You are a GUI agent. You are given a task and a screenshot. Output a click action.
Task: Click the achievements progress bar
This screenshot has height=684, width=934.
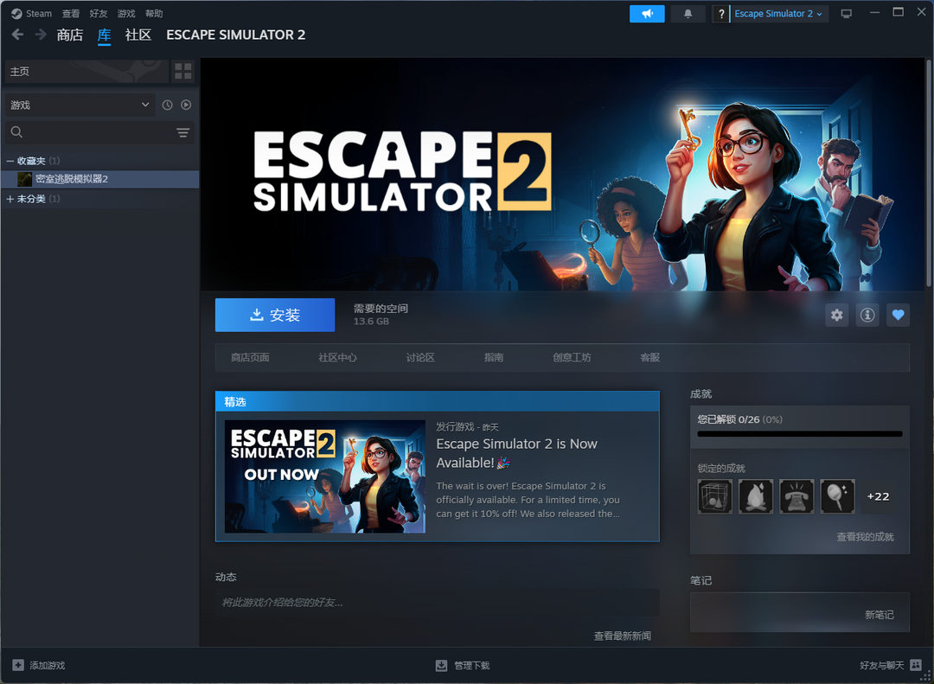(x=800, y=434)
